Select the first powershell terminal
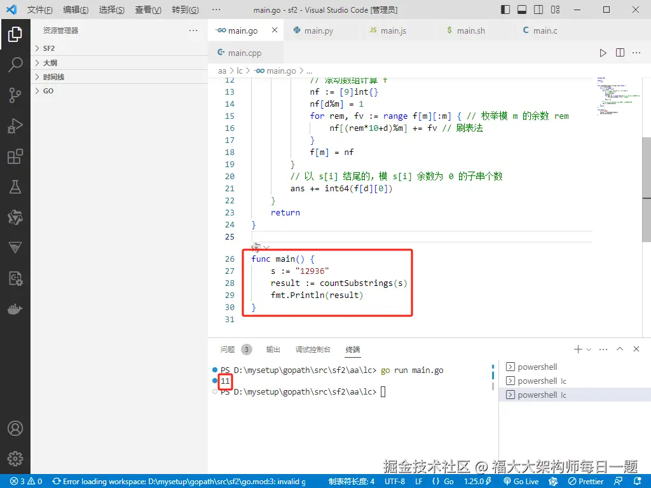This screenshot has height=488, width=651. pos(575,367)
